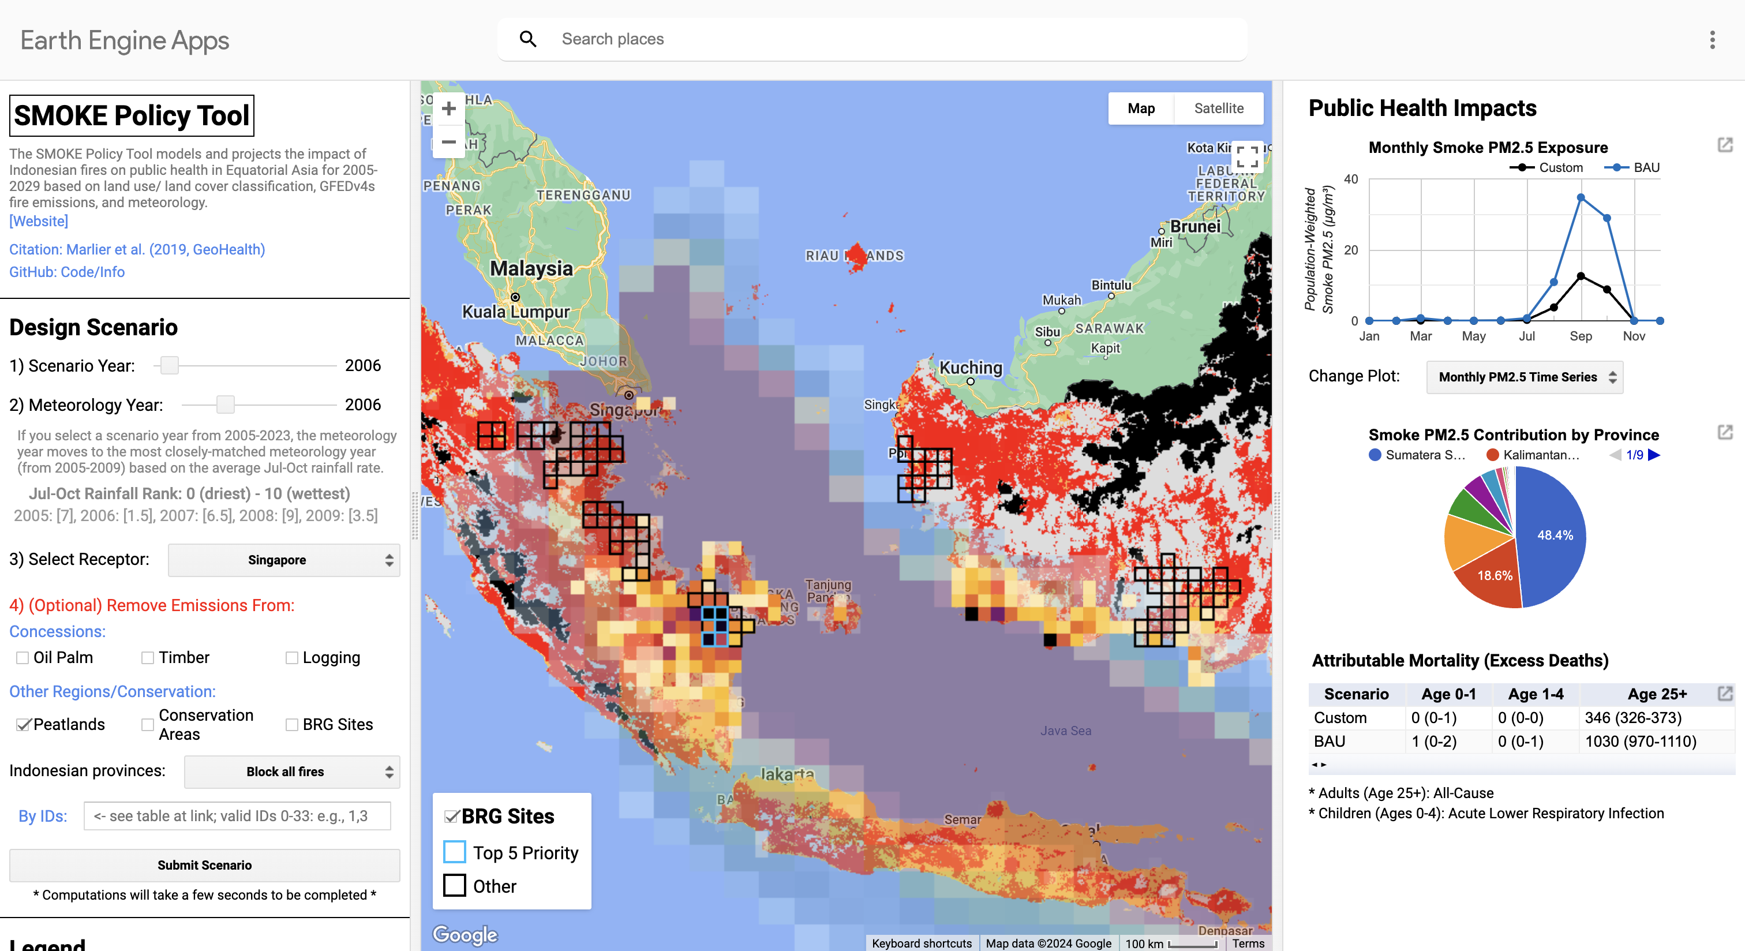1745x951 pixels.
Task: Click the Submit Scenario button
Action: point(205,865)
